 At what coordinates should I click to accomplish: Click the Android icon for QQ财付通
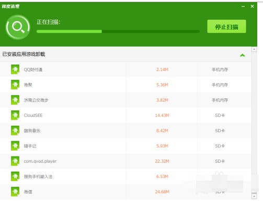(x=15, y=70)
